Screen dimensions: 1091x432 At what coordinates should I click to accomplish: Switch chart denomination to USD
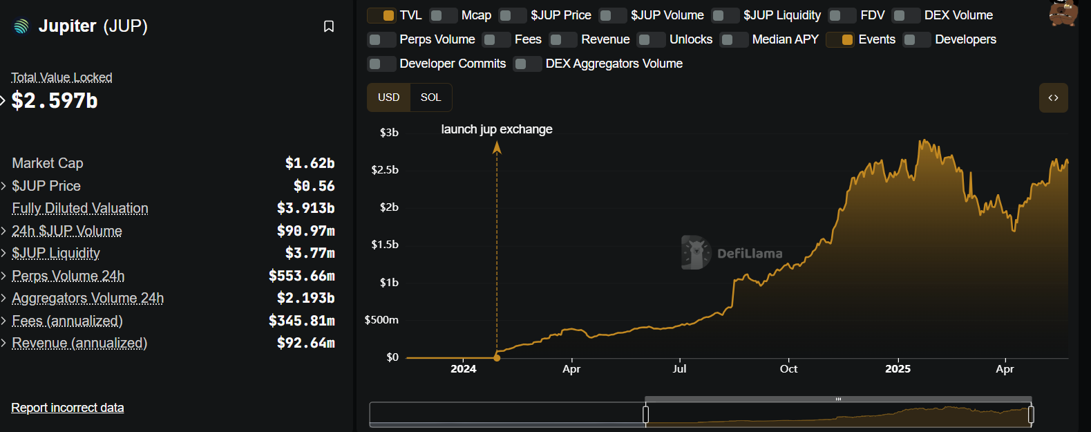388,97
